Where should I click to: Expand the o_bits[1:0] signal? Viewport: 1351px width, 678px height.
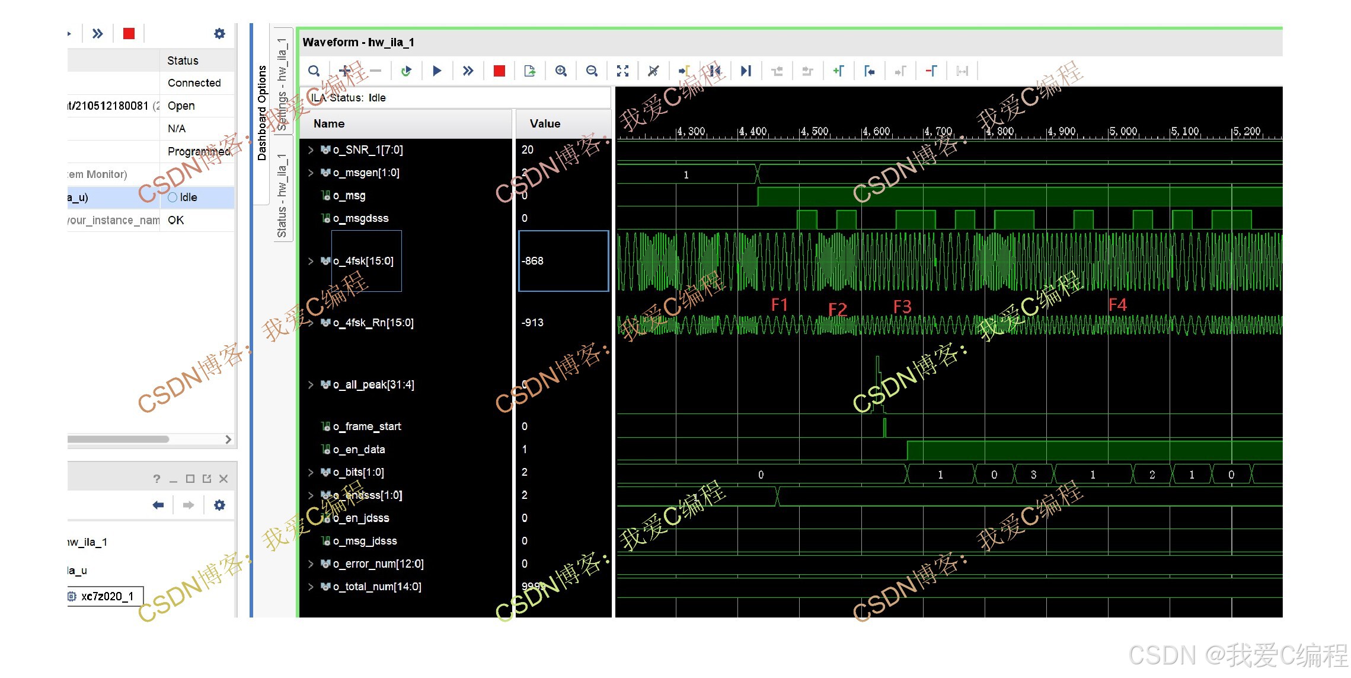[x=311, y=473]
